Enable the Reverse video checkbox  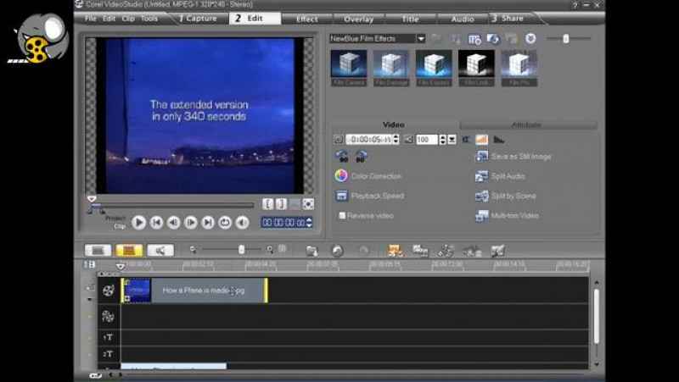[x=342, y=215]
